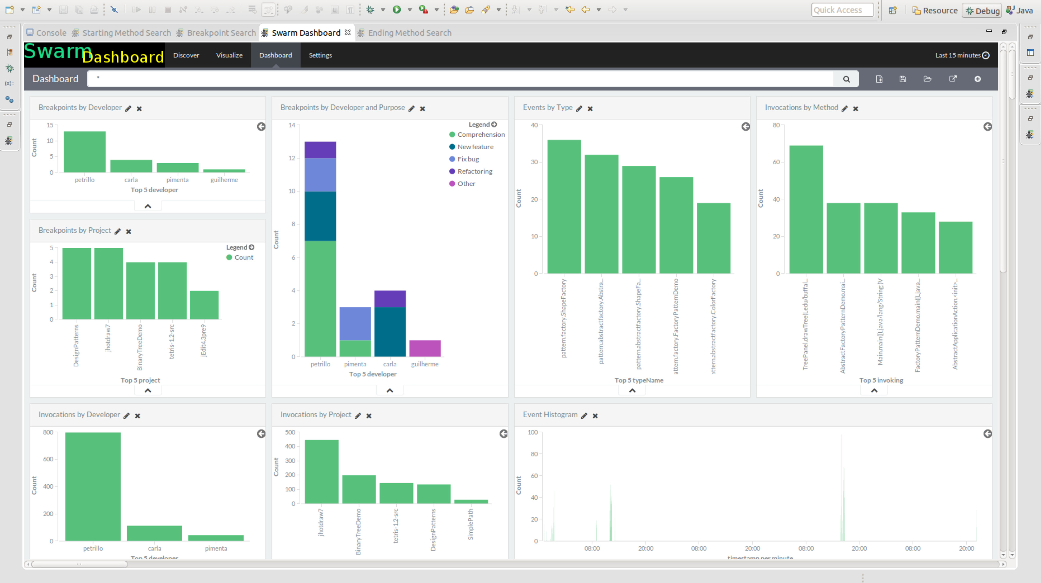Remove the Events by Type panel
1041x583 pixels.
click(590, 108)
